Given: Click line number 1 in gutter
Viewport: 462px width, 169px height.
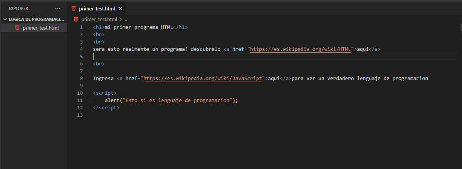Looking at the screenshot, I should tap(81, 27).
